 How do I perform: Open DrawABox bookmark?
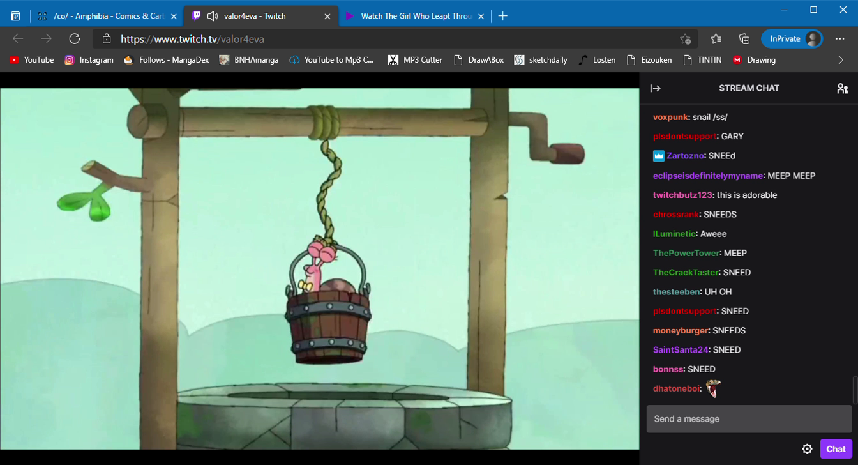tap(479, 60)
